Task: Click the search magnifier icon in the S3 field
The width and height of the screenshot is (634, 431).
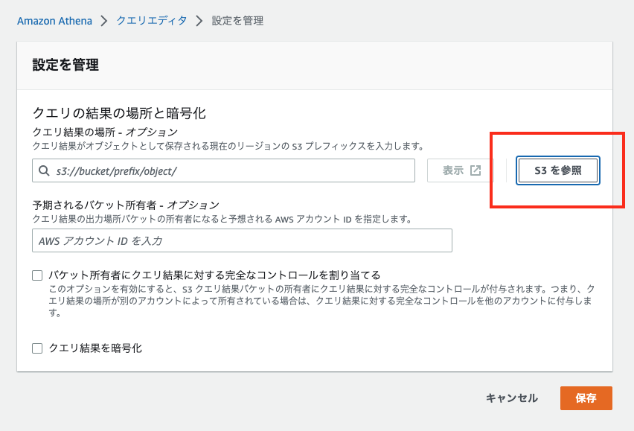Action: pos(44,170)
